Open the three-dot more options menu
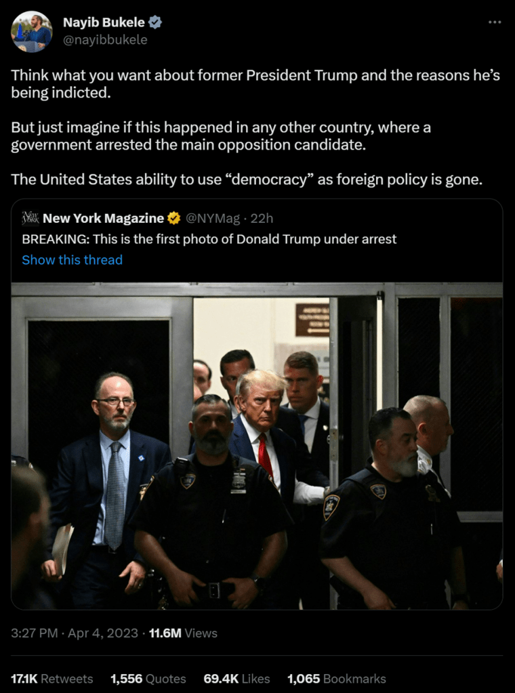 pyautogui.click(x=495, y=22)
